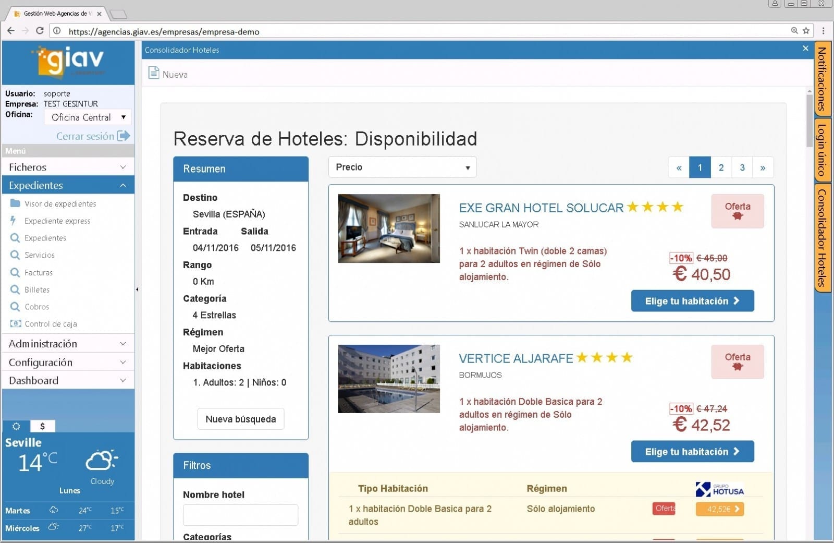
Task: Click the browser forward arrow
Action: tap(25, 31)
